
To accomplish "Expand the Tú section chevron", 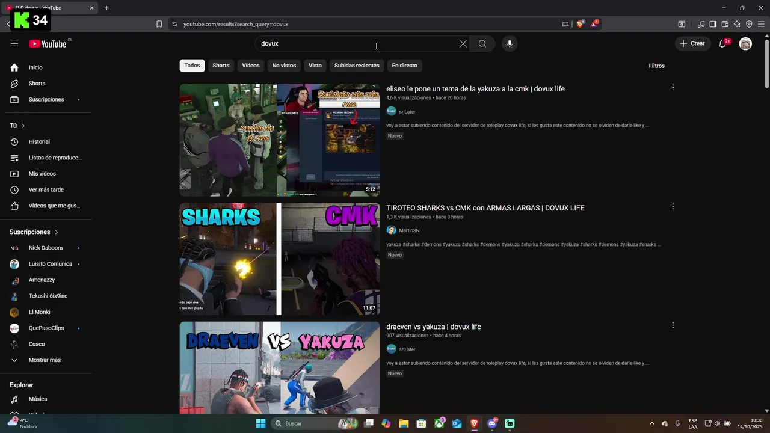I will coord(23,126).
